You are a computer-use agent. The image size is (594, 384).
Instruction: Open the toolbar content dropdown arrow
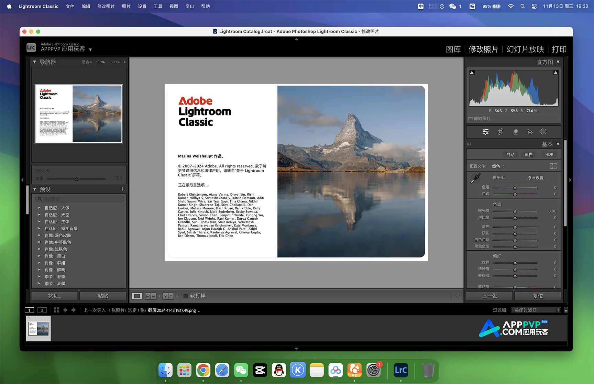(458, 296)
